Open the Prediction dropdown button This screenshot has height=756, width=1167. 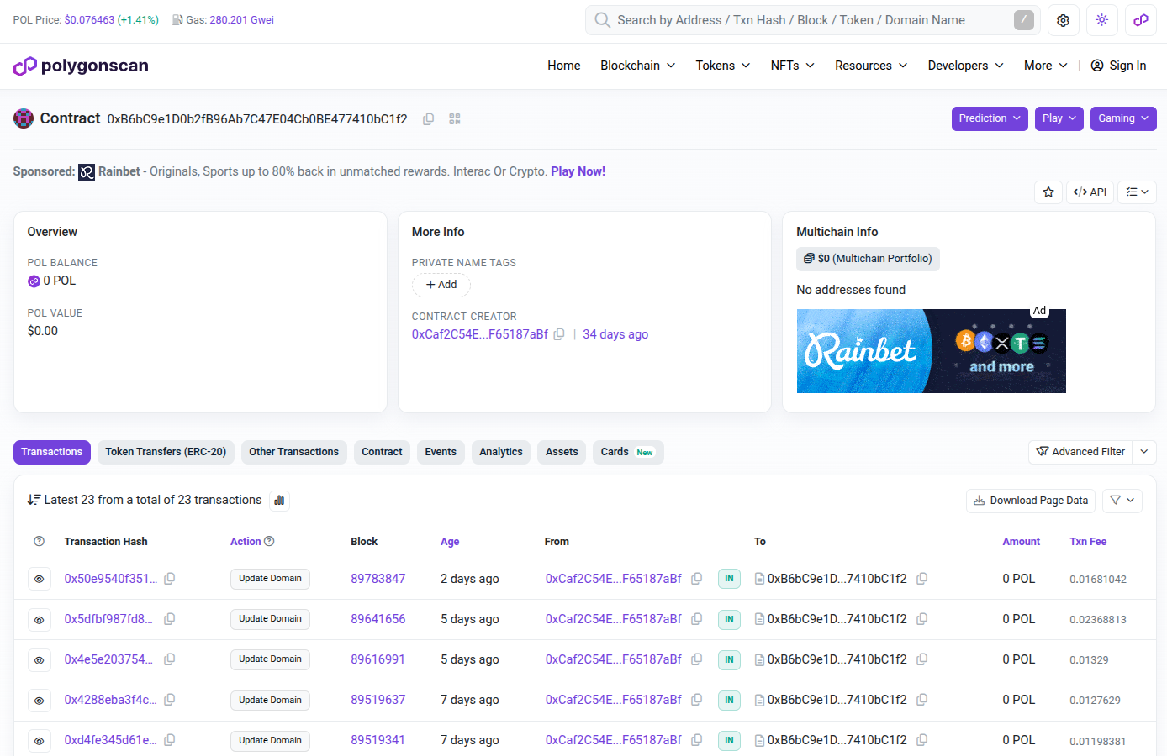point(990,118)
